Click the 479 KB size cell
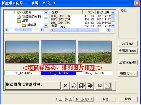Viewport: 141px width, 105px height. 89,16
